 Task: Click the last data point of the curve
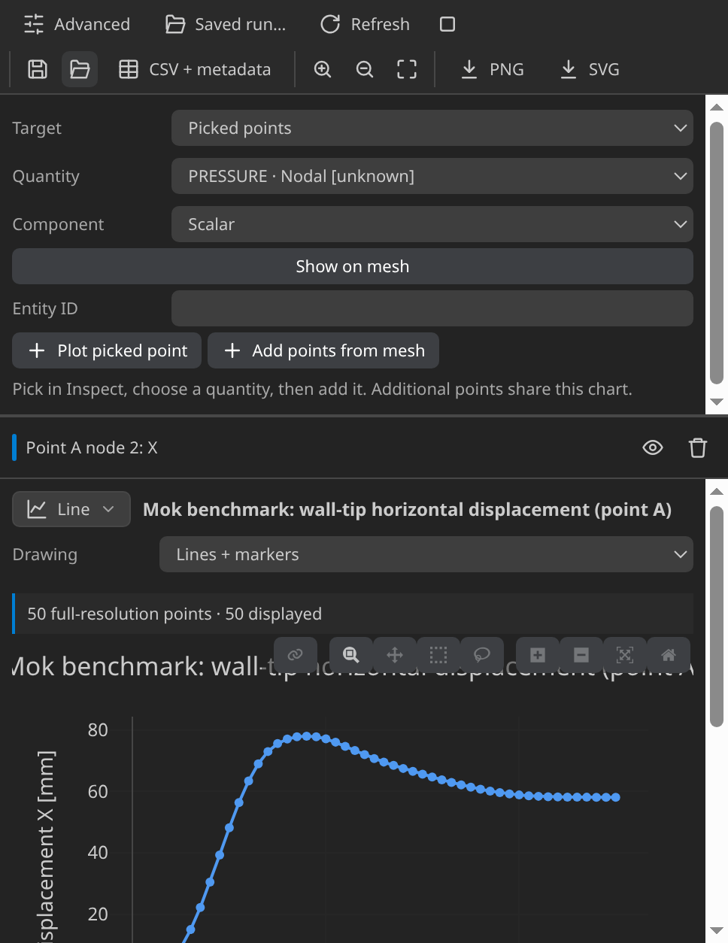tap(616, 797)
